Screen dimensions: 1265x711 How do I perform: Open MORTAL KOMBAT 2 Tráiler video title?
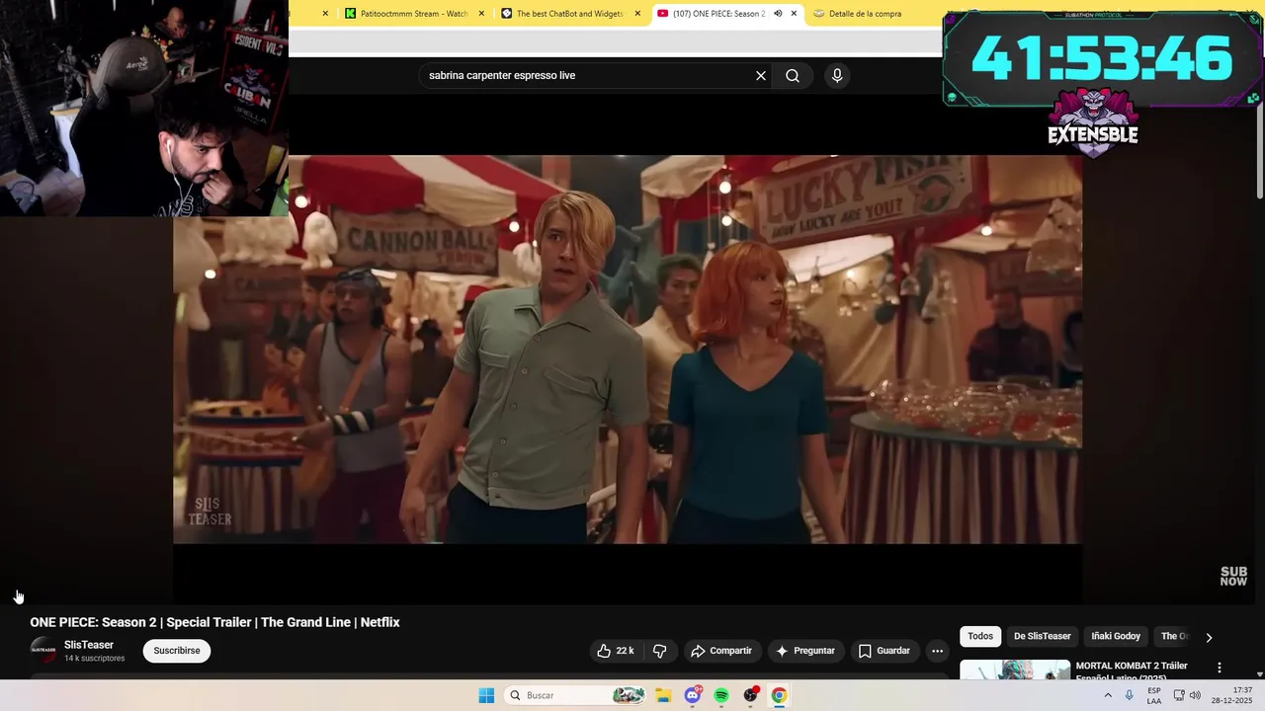[x=1132, y=671]
